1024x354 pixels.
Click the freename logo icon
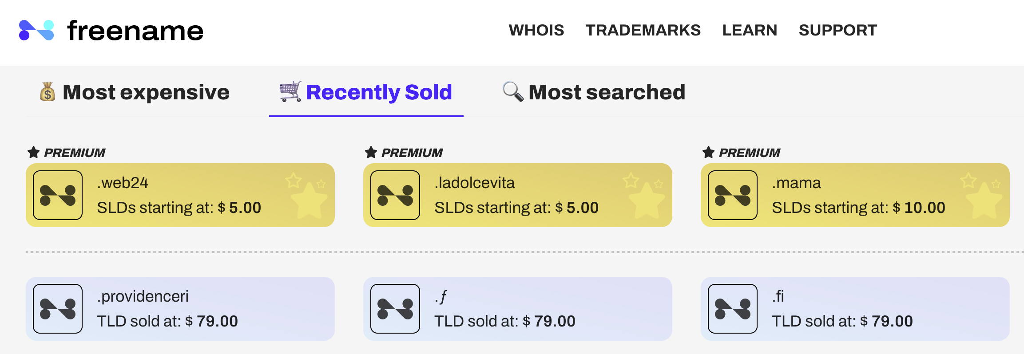(x=36, y=30)
